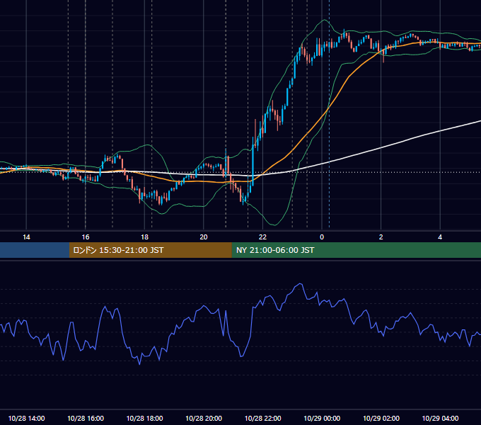Viewport: 481px width, 425px height.
Task: Click the 2 hour label on price chart axis
Action: click(381, 237)
